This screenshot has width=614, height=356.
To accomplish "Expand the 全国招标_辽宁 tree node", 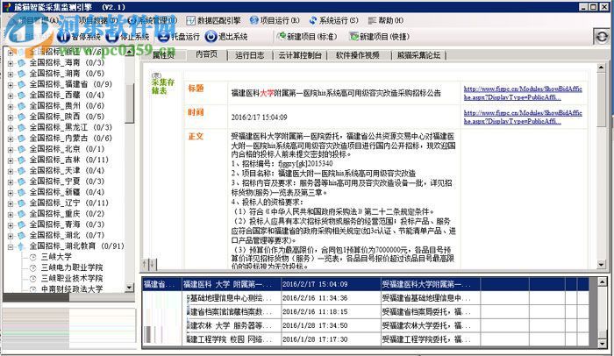I will point(11,203).
